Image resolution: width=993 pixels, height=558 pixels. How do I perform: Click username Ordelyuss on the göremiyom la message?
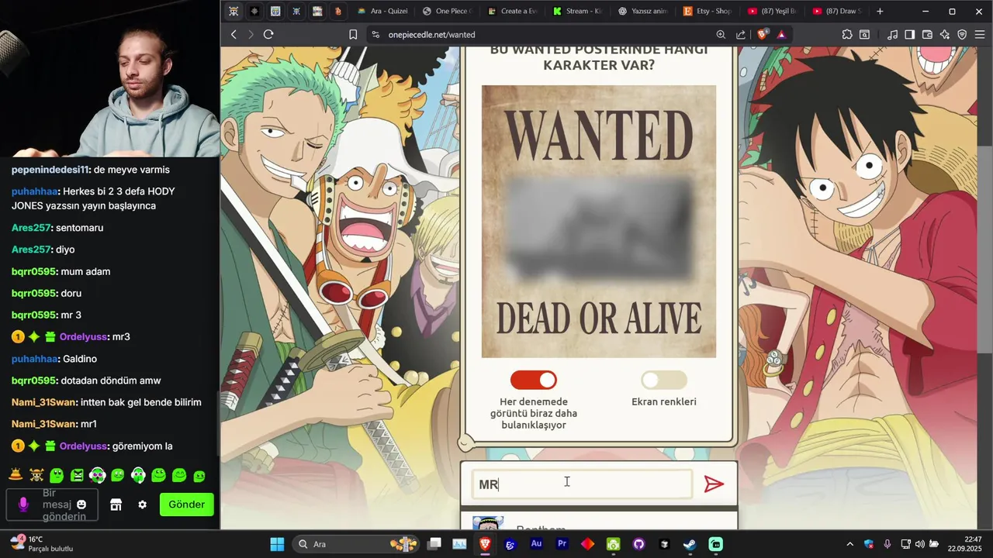pyautogui.click(x=84, y=446)
